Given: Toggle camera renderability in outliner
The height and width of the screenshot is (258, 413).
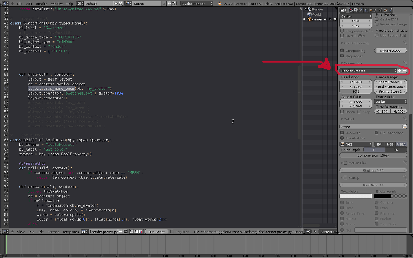Looking at the screenshot, I should 335,19.
